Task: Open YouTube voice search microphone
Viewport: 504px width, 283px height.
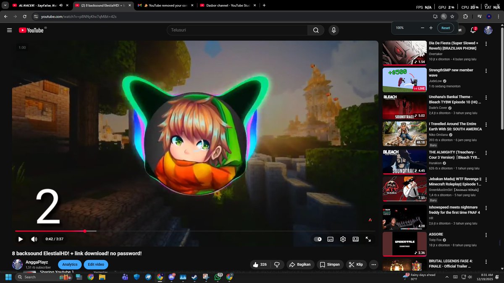Action: pos(333,30)
